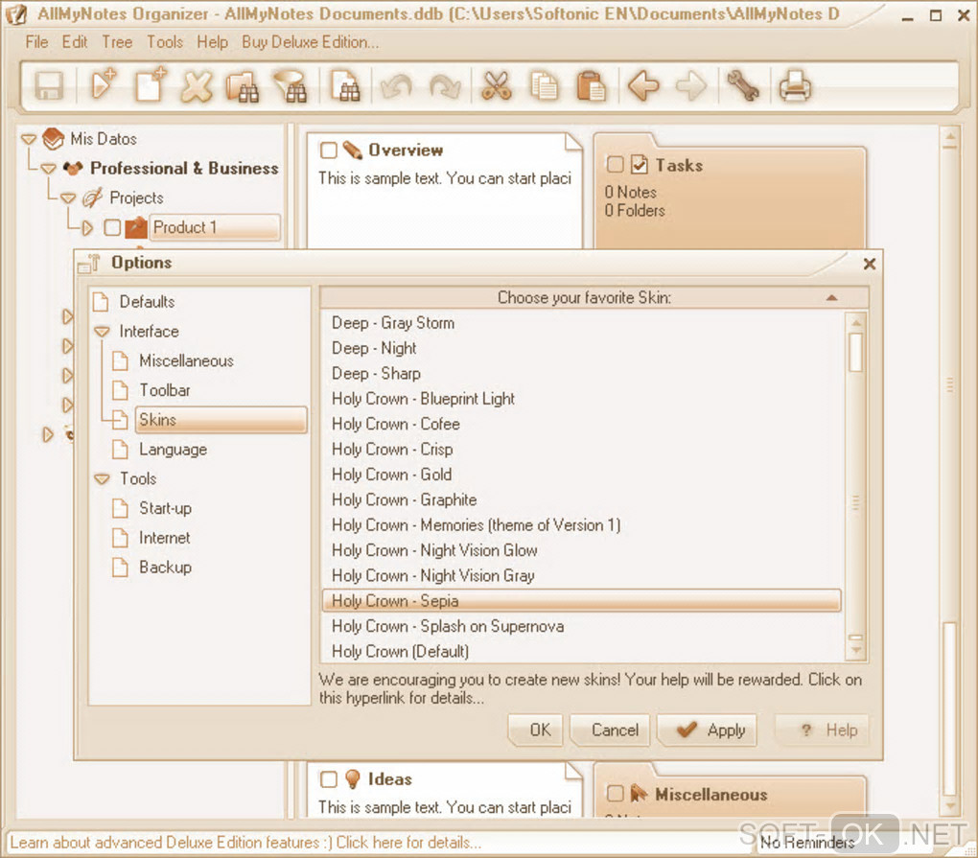The image size is (978, 858).
Task: Open Buy Deluxe Edition menu
Action: point(310,42)
